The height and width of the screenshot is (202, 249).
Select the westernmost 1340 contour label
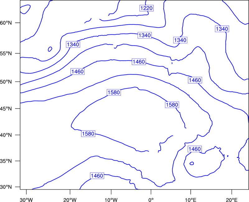pyautogui.click(x=73, y=44)
